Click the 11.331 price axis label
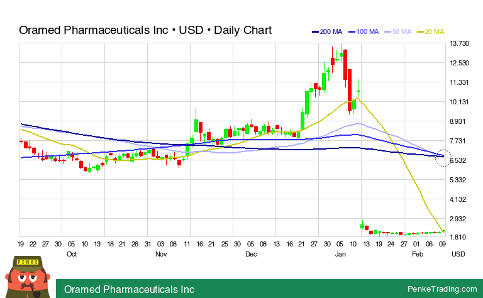483x298 pixels. (x=459, y=82)
